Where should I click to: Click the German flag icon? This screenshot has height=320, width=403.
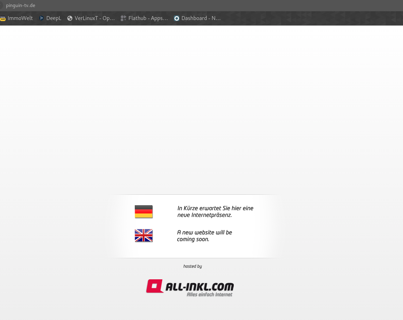(144, 212)
